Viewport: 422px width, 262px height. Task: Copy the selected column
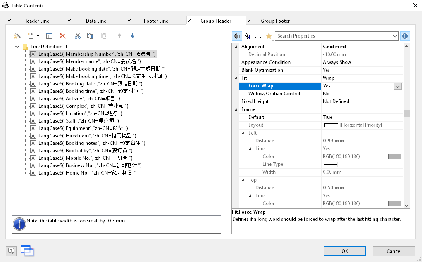click(90, 36)
